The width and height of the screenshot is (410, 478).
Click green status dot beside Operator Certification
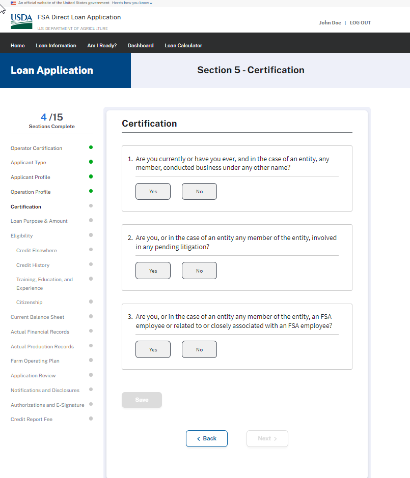91,147
